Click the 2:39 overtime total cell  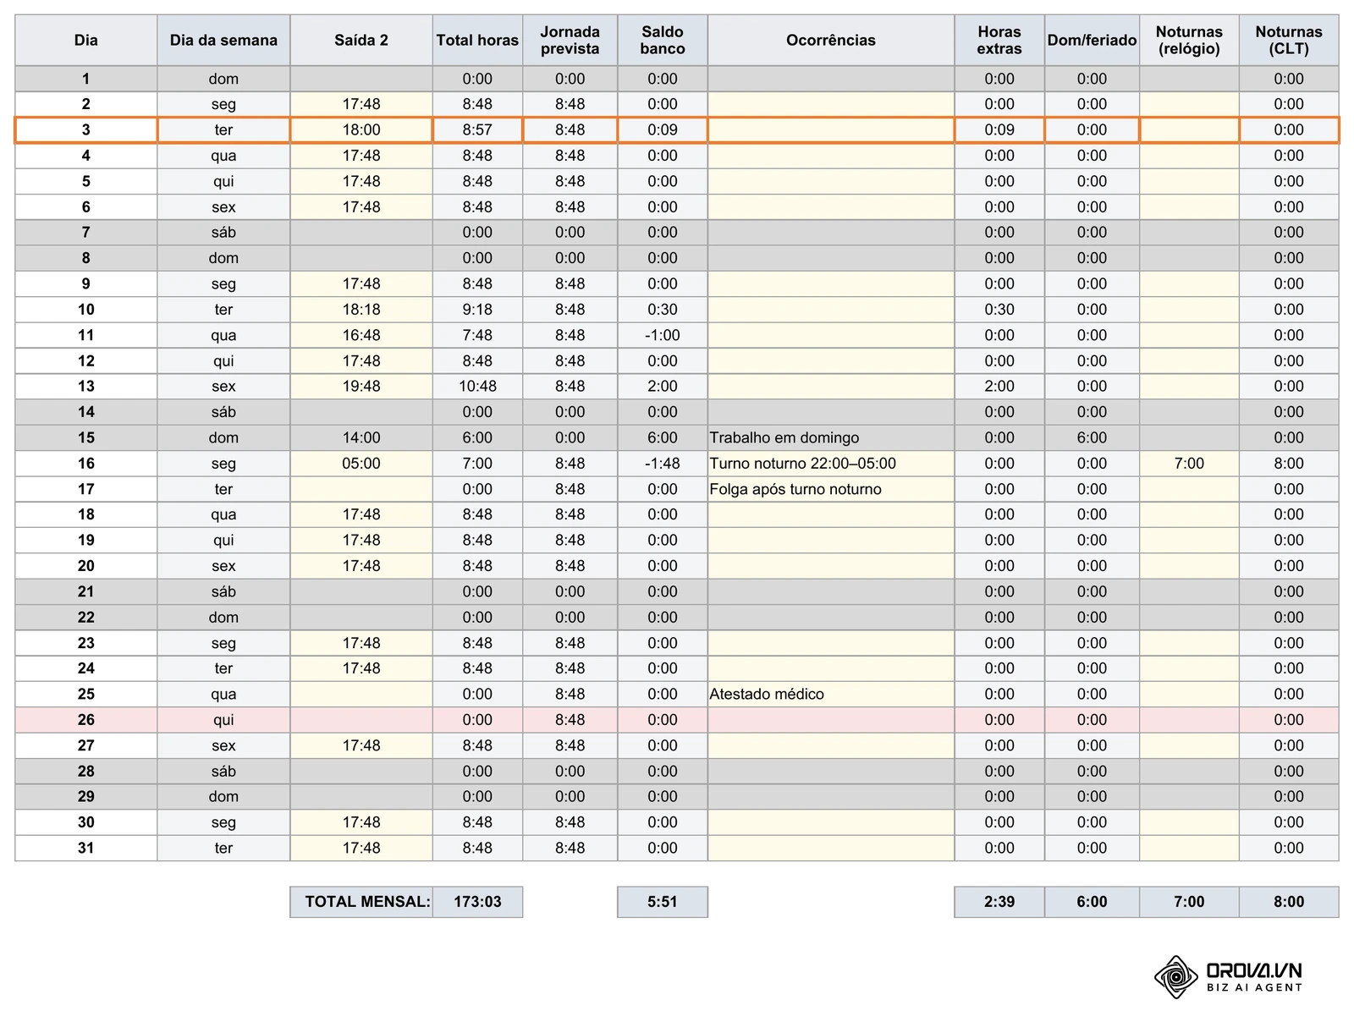(999, 902)
